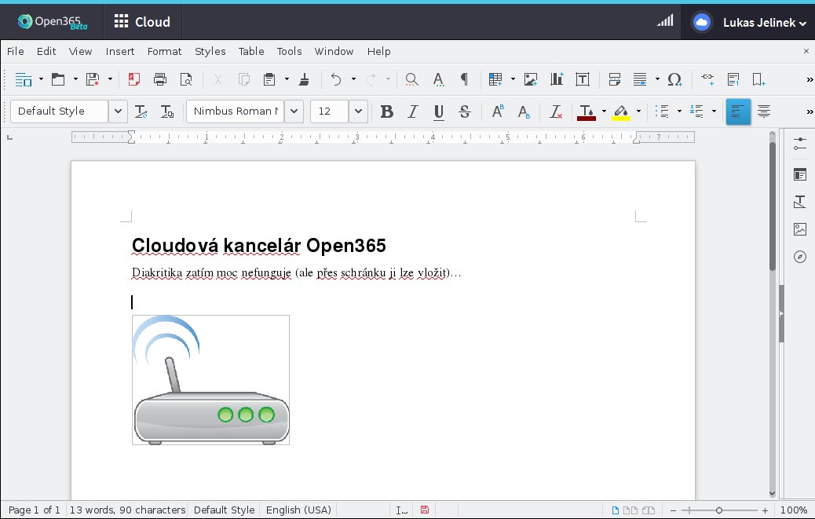Insert a bookmark

coord(759,79)
